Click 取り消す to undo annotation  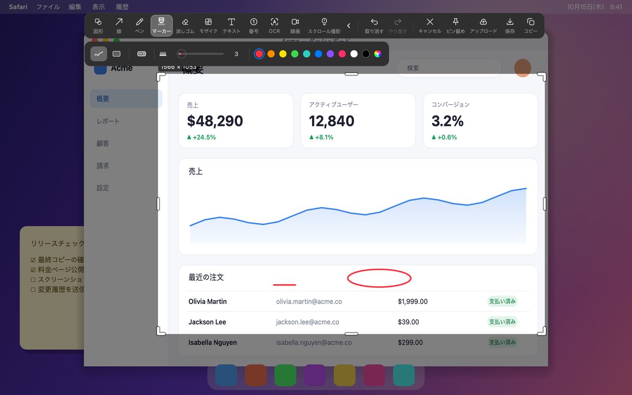(374, 26)
